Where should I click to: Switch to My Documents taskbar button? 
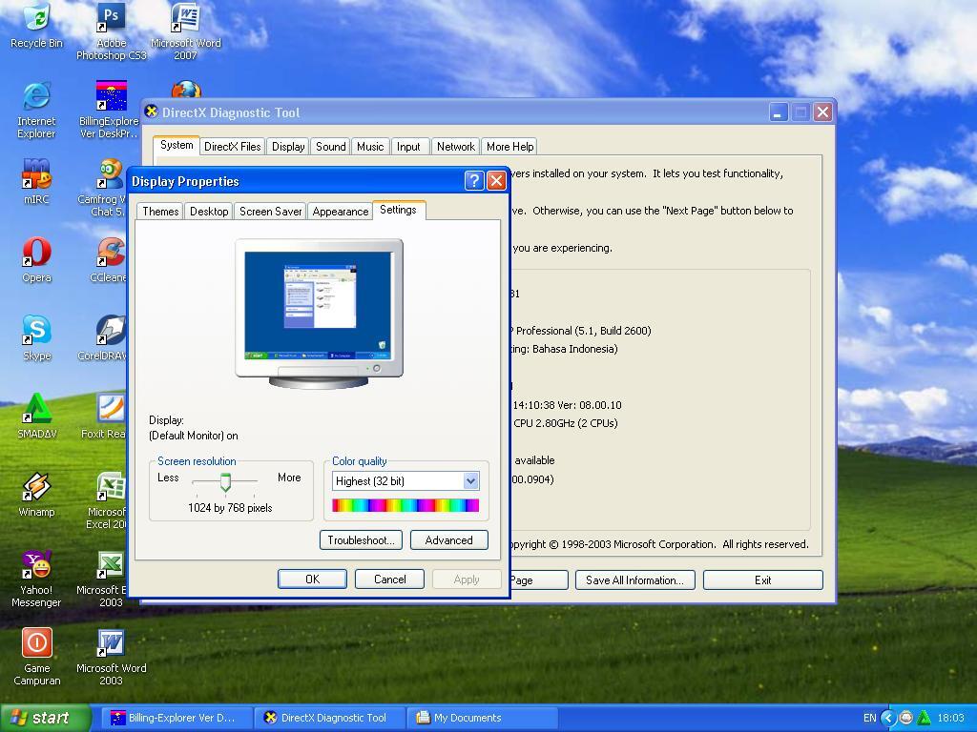click(482, 718)
